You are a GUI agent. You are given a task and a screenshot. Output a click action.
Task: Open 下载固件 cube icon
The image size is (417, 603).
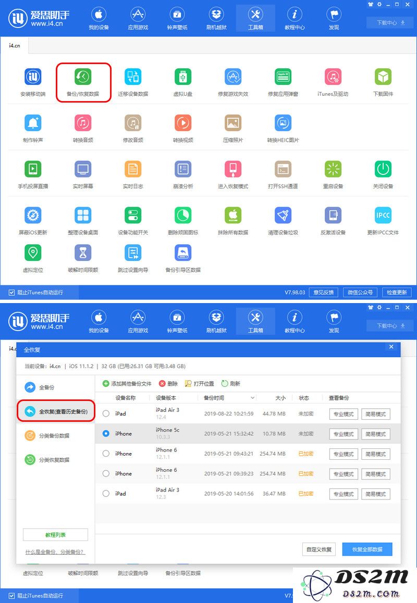coord(383,77)
